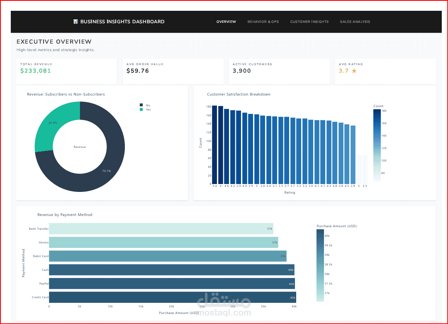Click the PayPal revenue bar
448x324 pixels.
[x=172, y=283]
